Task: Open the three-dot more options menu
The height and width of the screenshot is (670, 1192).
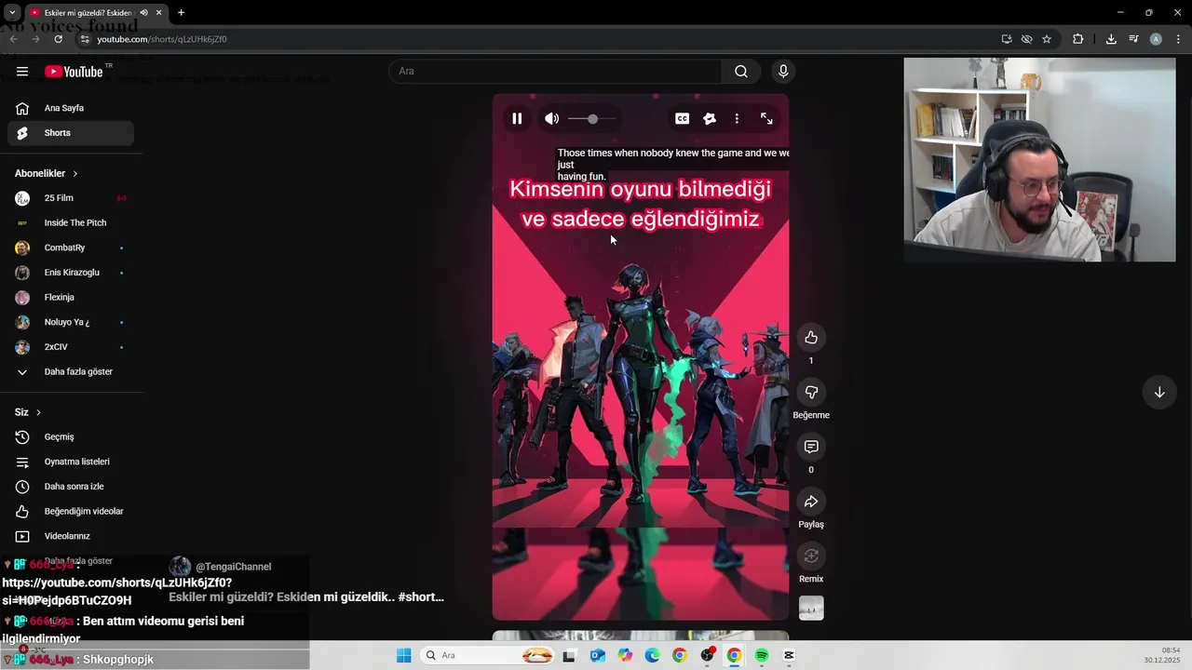Action: [x=737, y=119]
